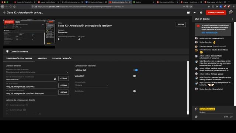The width and height of the screenshot is (236, 133).
Task: Toggle stream key visibility eye icon
Action: click(x=55, y=79)
